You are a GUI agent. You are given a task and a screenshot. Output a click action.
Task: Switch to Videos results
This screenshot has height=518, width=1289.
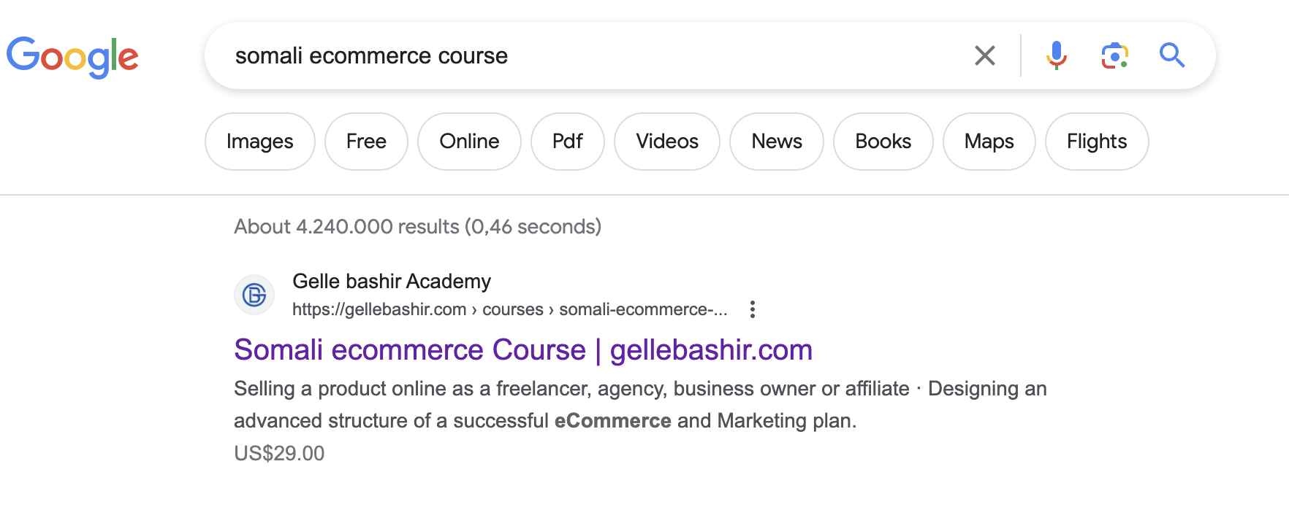[666, 142]
